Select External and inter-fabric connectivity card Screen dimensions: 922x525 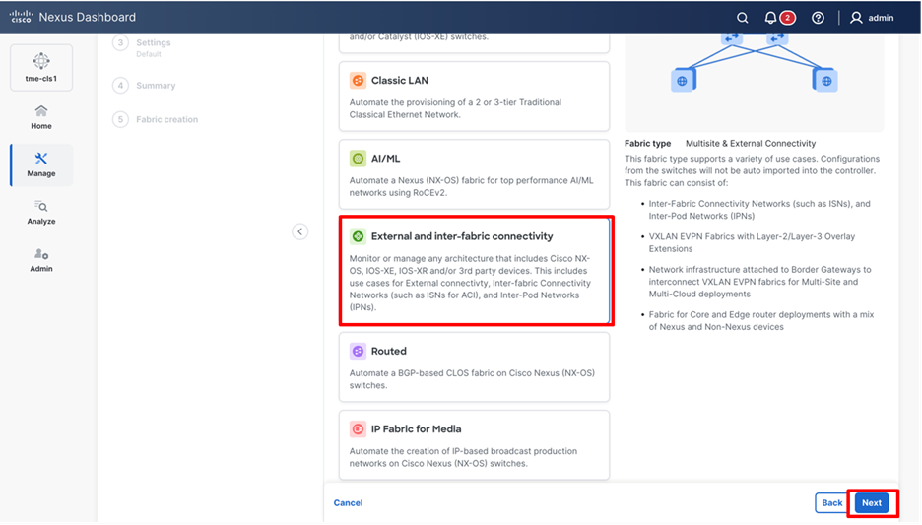click(474, 271)
